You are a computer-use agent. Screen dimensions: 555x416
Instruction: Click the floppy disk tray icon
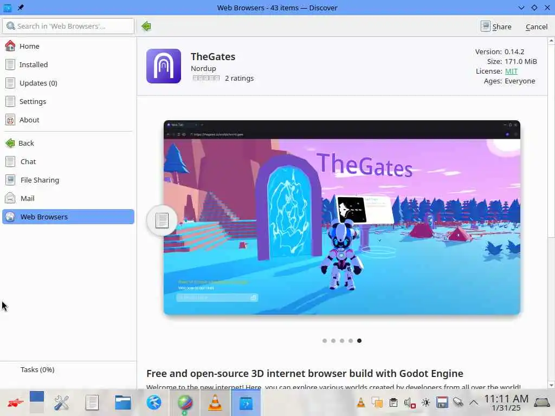442,402
